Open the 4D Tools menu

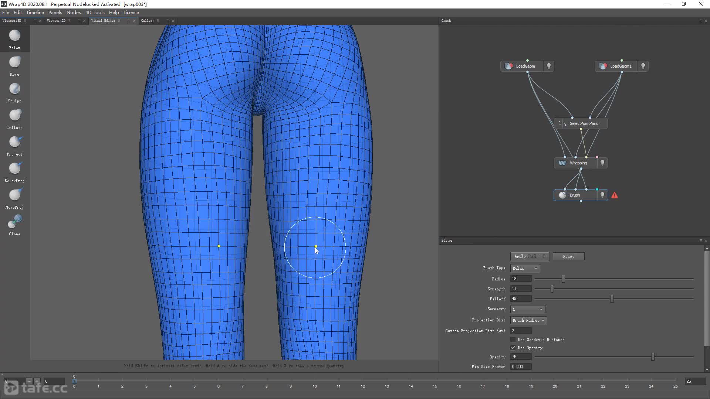pyautogui.click(x=95, y=12)
